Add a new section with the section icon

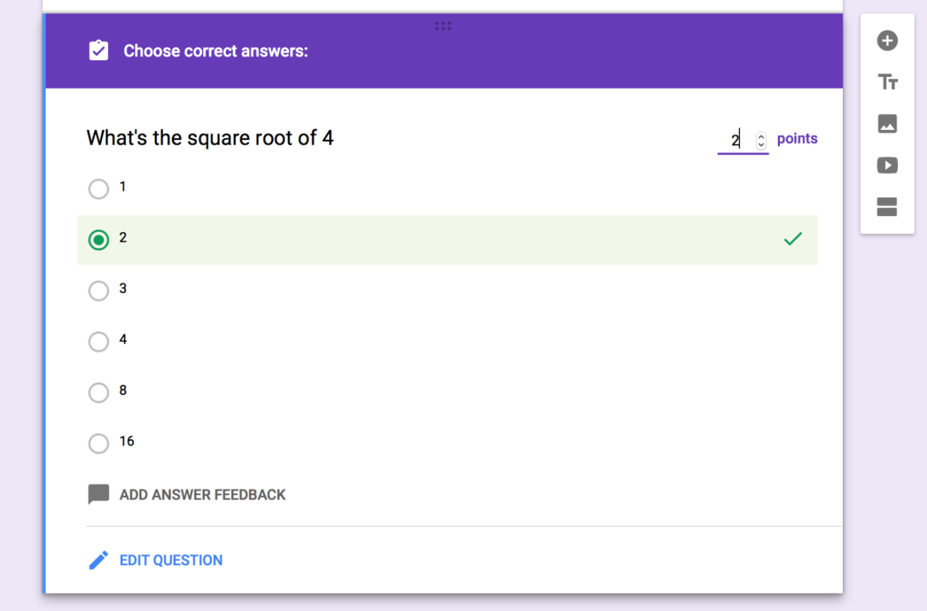tap(886, 207)
